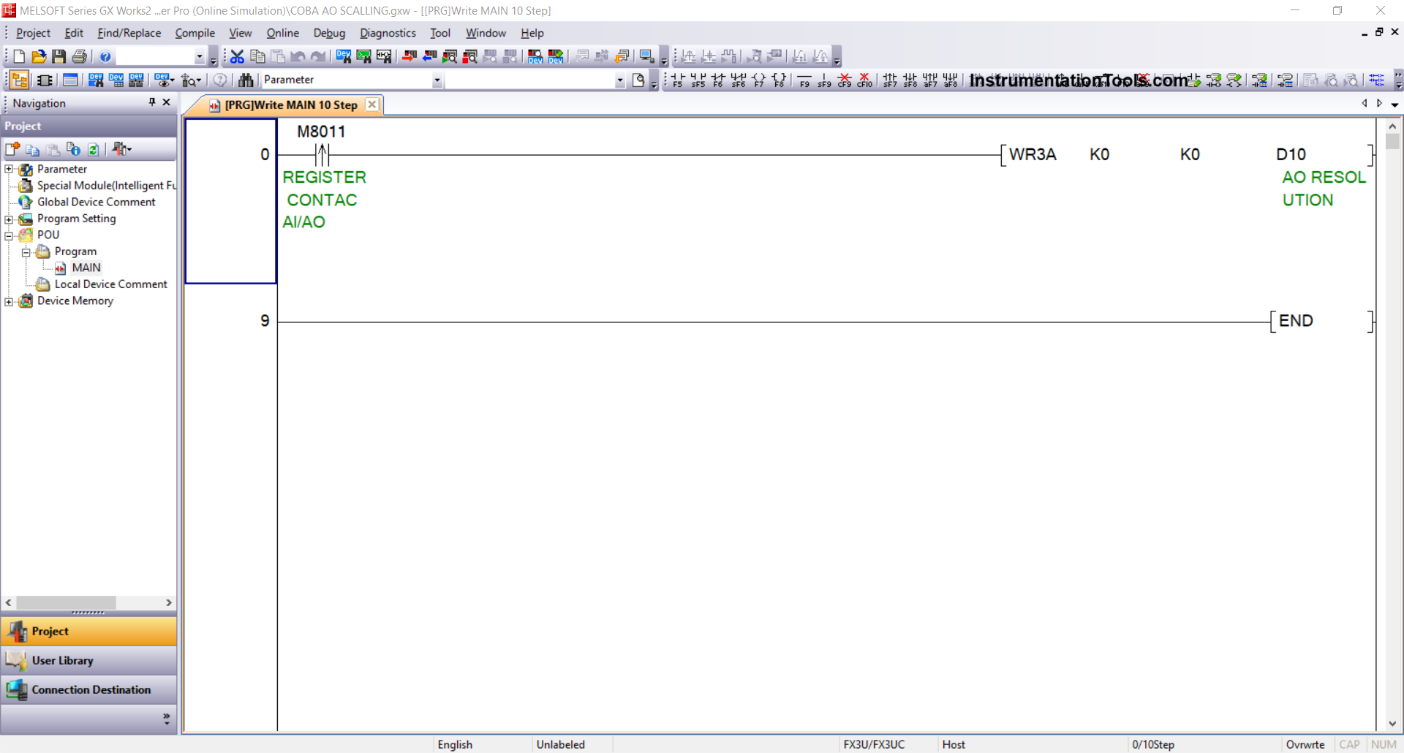Click the WR3A instruction in ladder
The height and width of the screenshot is (753, 1404).
pos(1033,154)
